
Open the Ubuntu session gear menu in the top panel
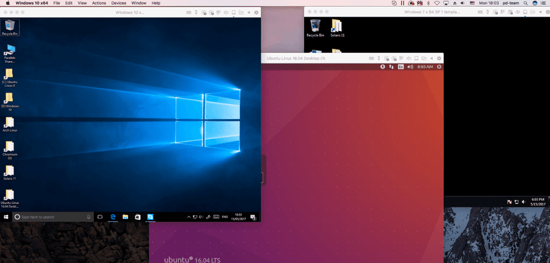pyautogui.click(x=439, y=67)
